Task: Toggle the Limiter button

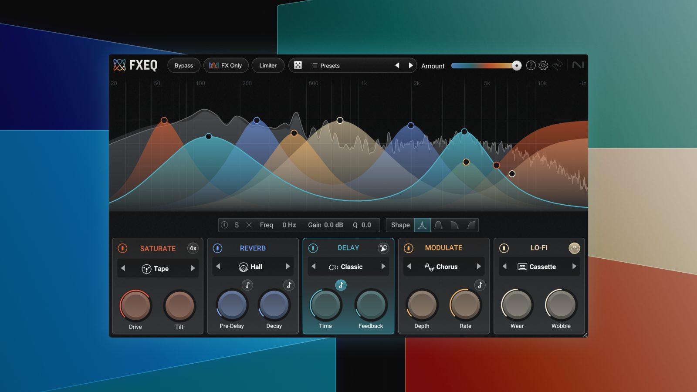Action: coord(268,65)
